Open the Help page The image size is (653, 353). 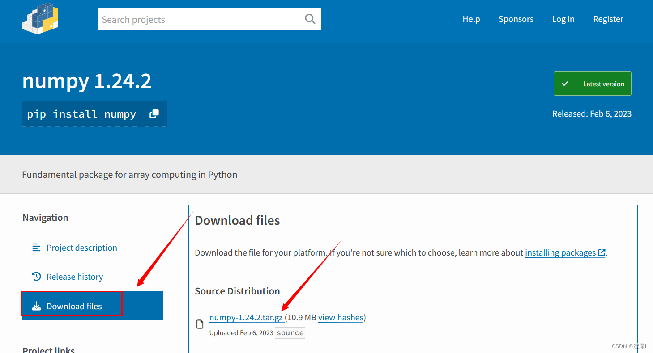pos(471,19)
